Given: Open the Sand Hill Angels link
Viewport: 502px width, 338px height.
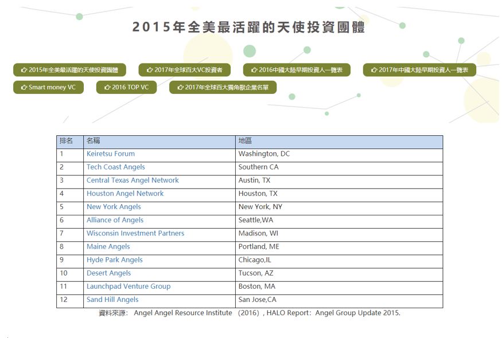Looking at the screenshot, I should click(112, 300).
